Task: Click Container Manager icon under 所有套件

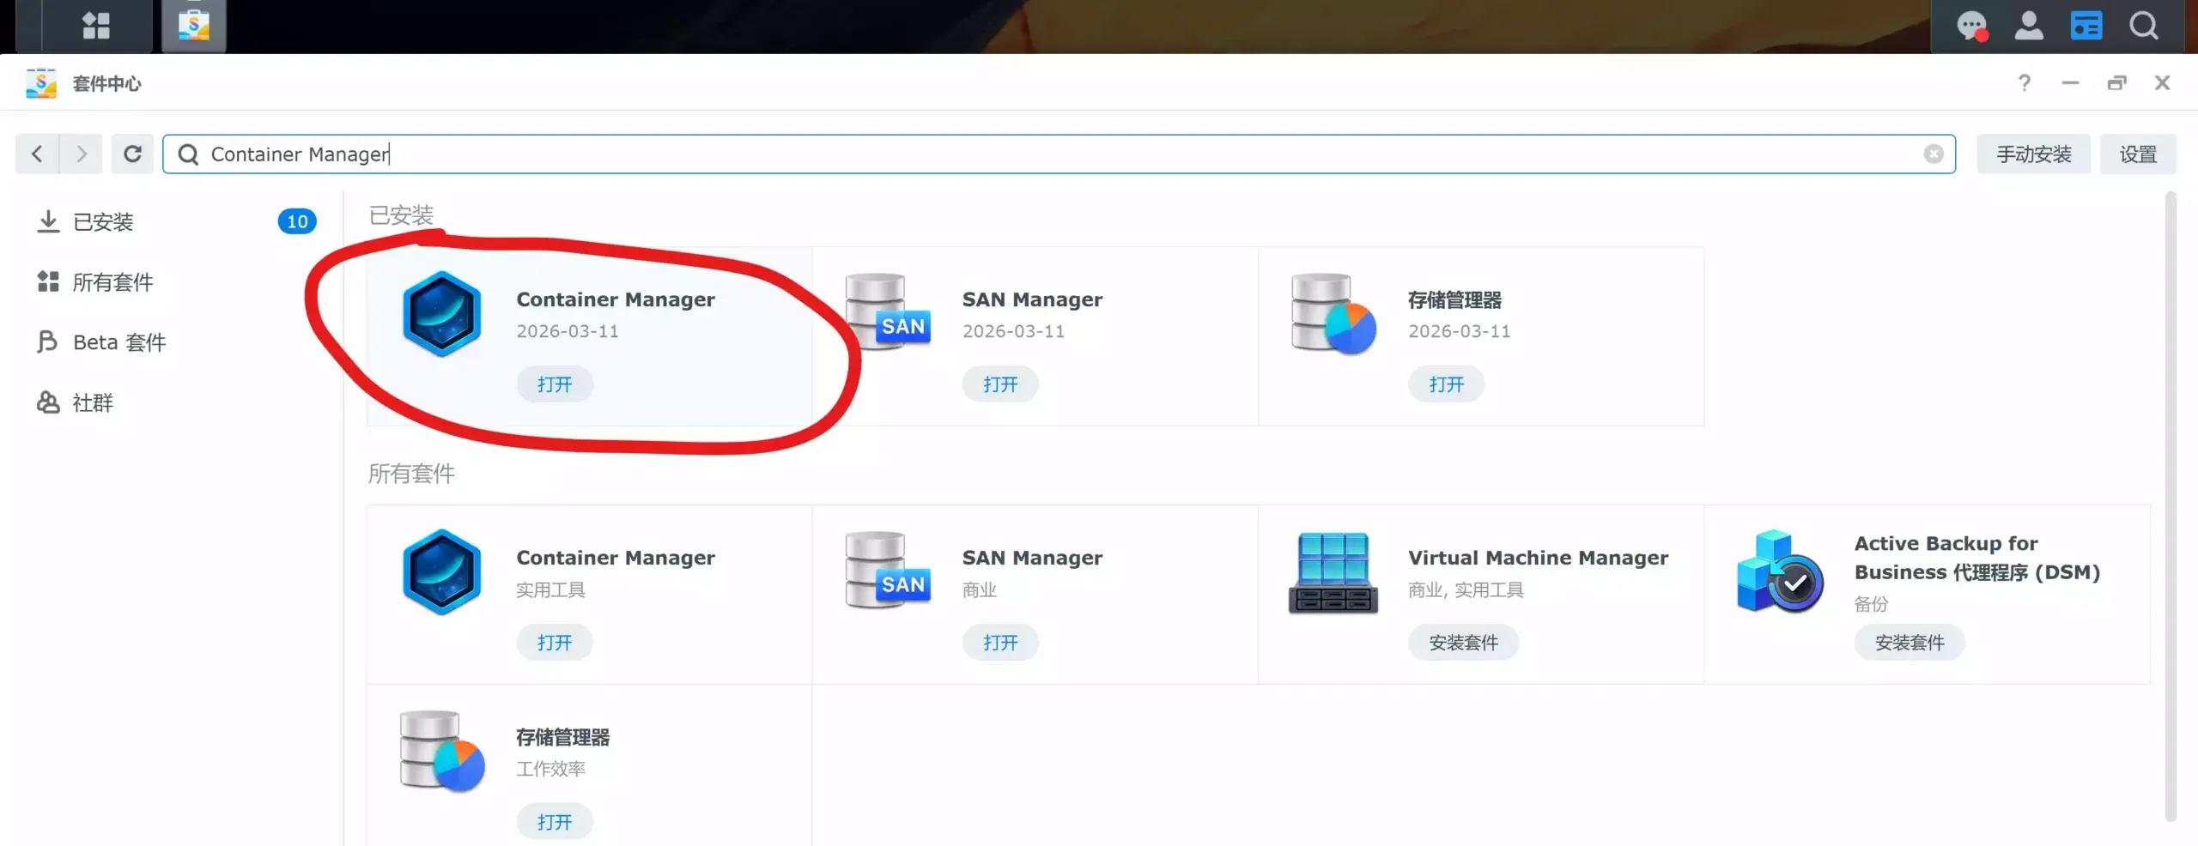Action: click(x=442, y=572)
